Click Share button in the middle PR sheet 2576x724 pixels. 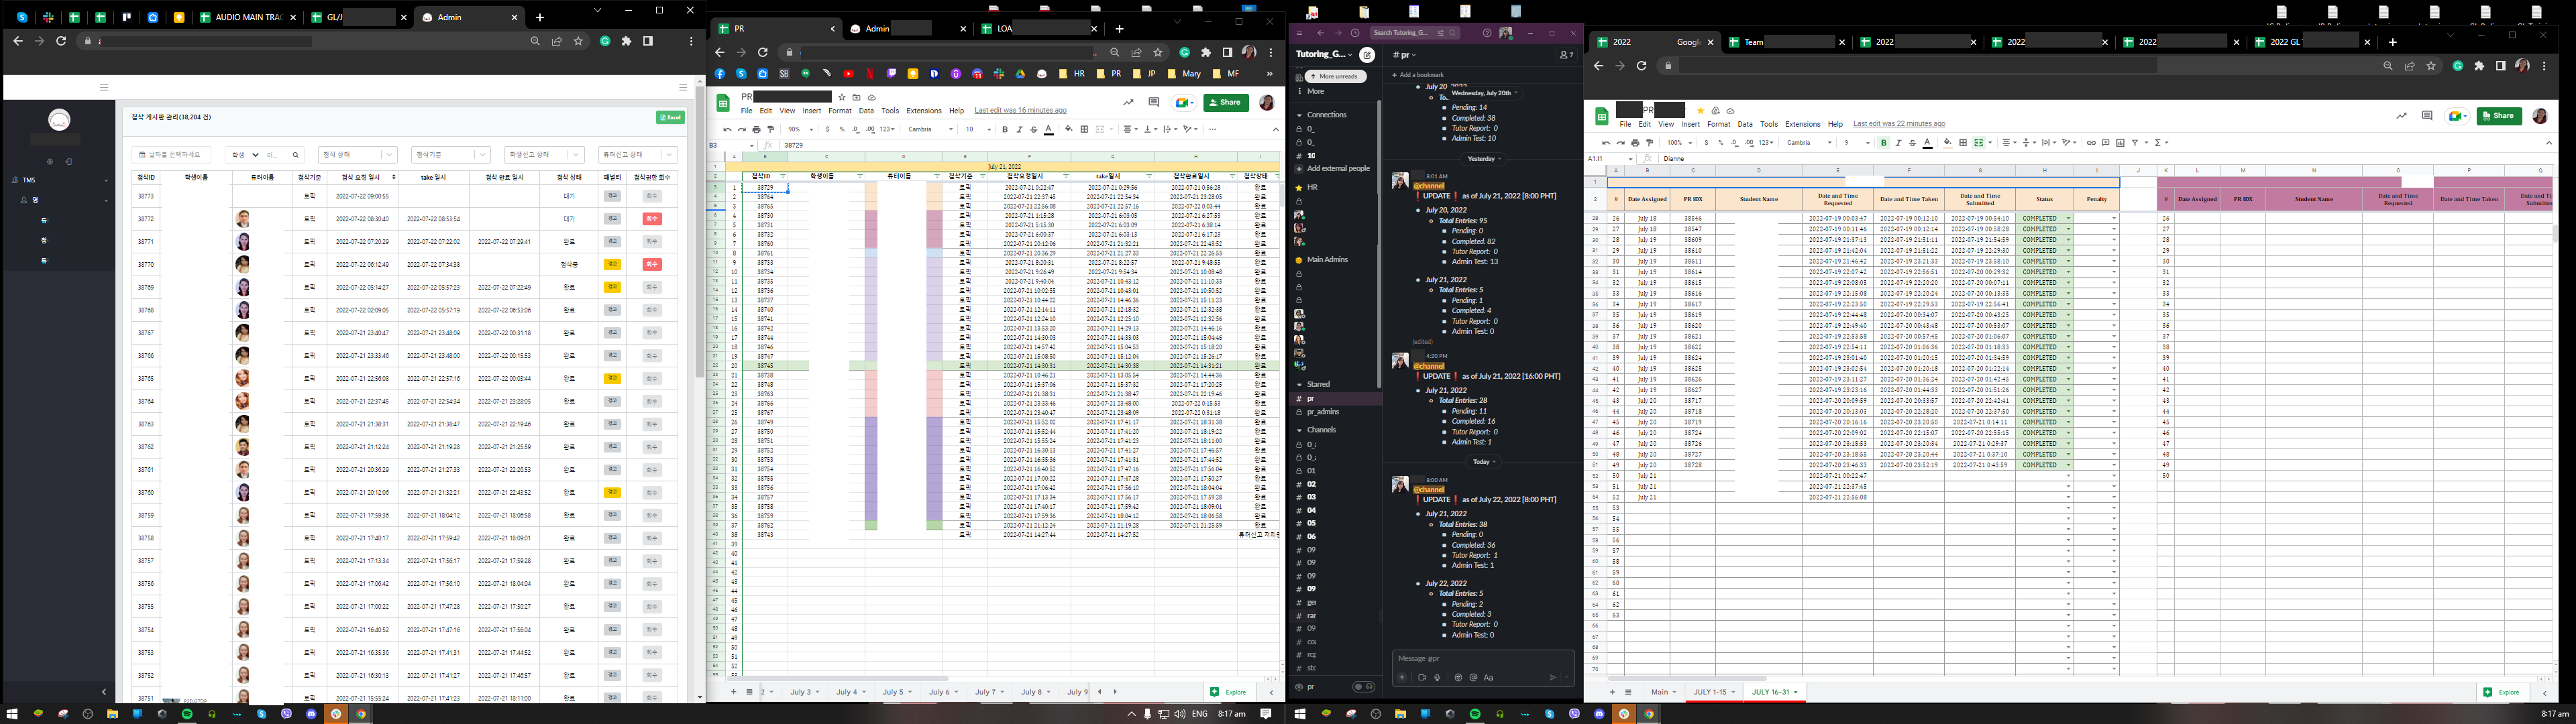click(1226, 102)
